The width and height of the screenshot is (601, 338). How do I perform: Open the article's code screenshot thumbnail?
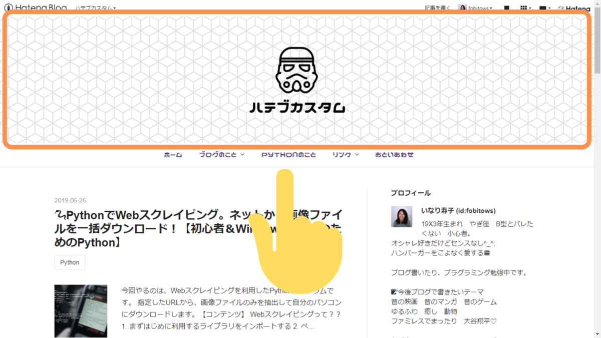point(81,311)
